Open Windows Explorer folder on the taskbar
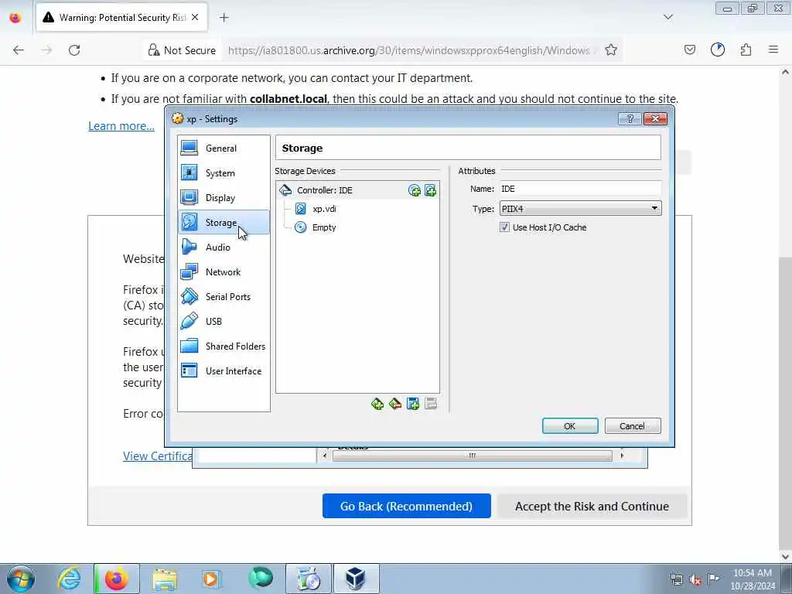 165,579
